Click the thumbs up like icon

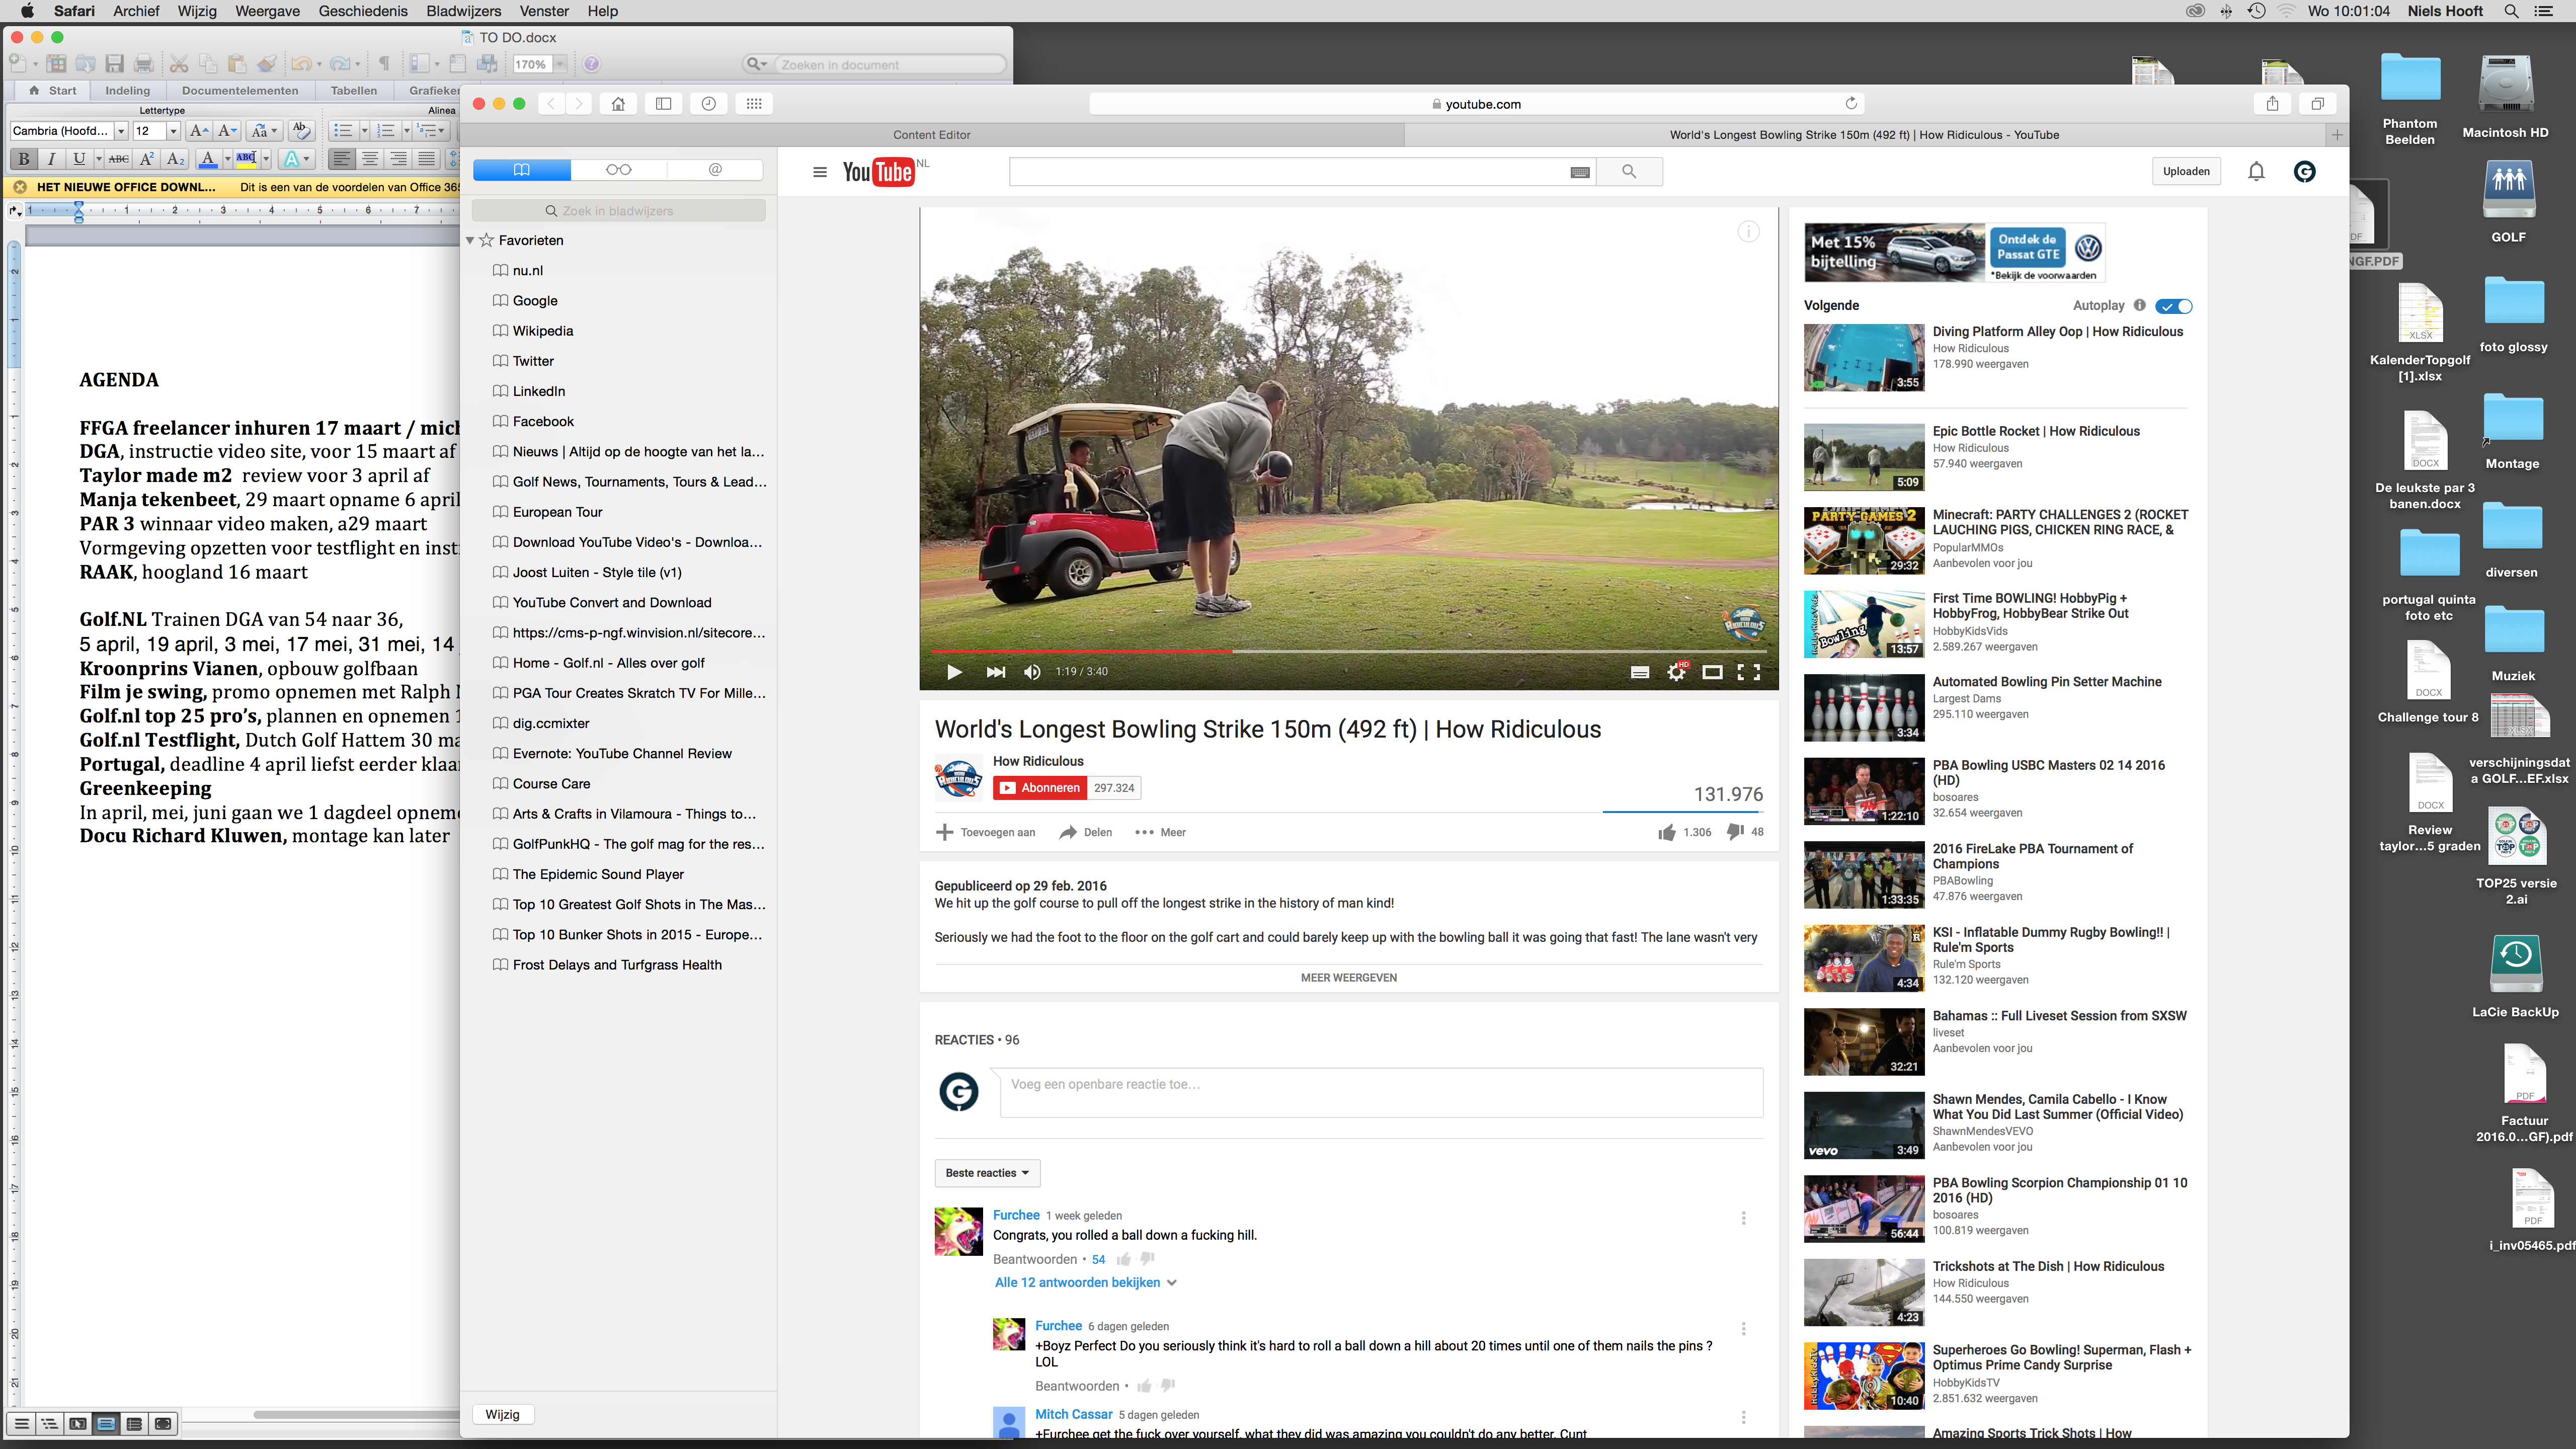(1666, 832)
